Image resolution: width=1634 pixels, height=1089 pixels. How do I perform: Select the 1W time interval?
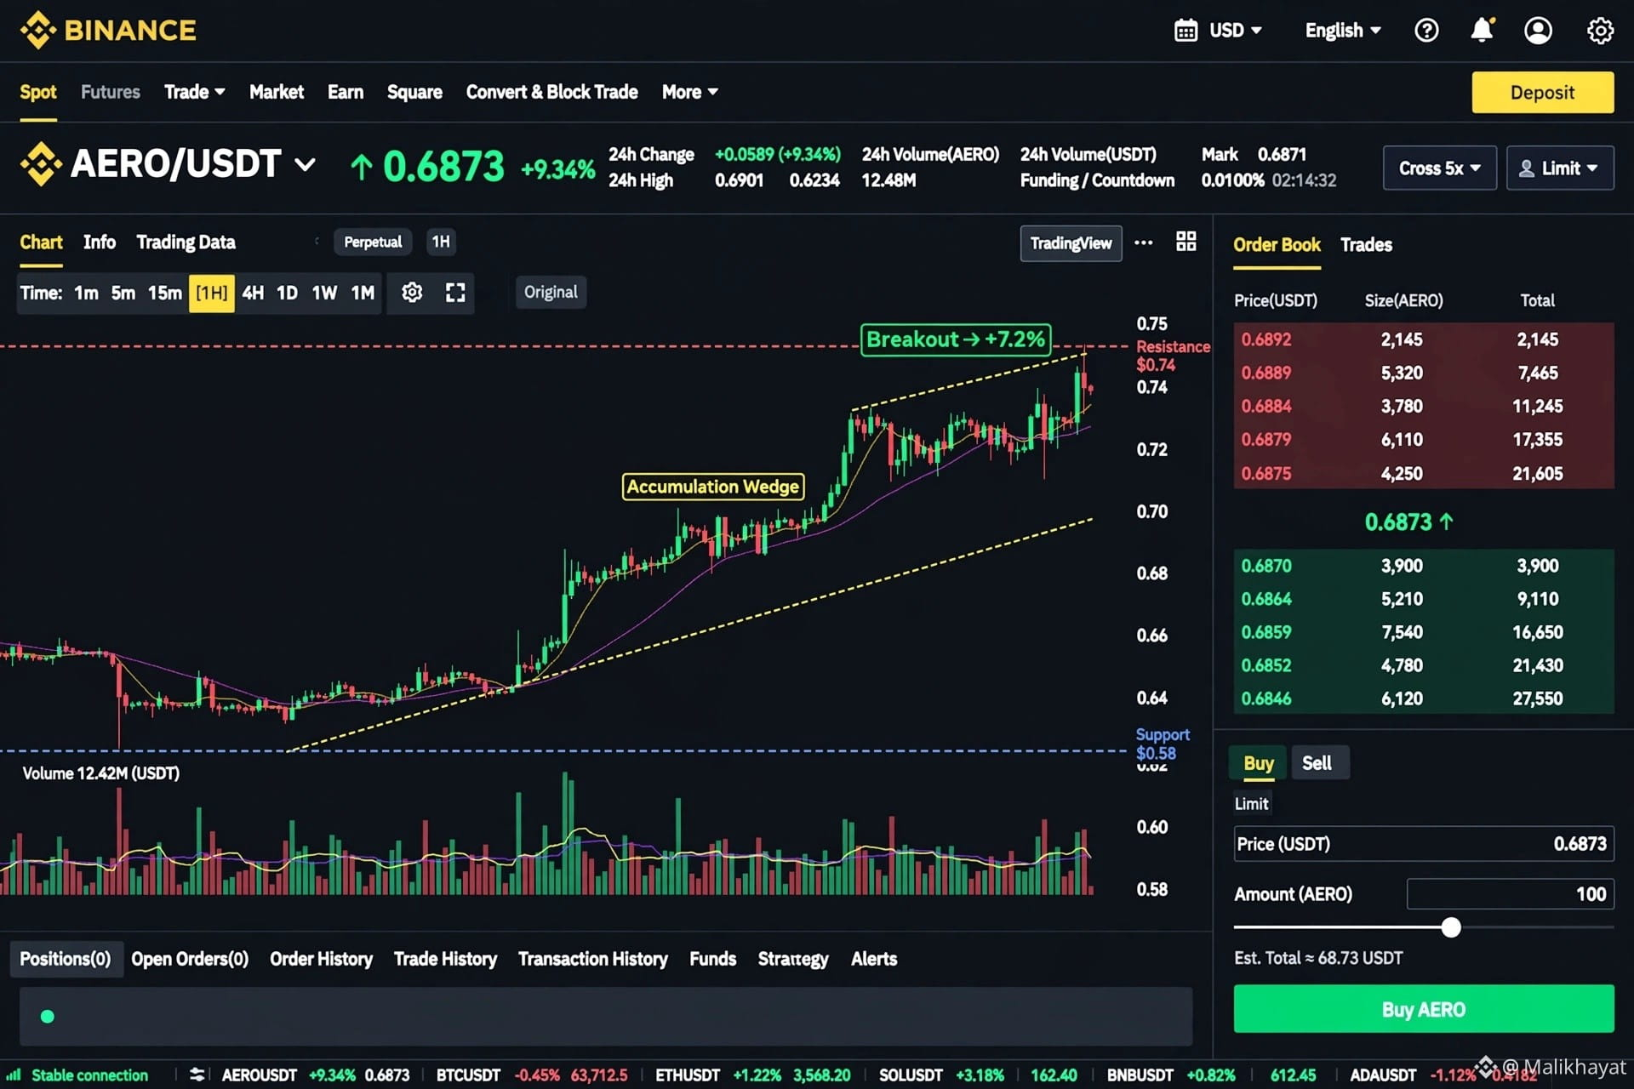[x=324, y=293]
